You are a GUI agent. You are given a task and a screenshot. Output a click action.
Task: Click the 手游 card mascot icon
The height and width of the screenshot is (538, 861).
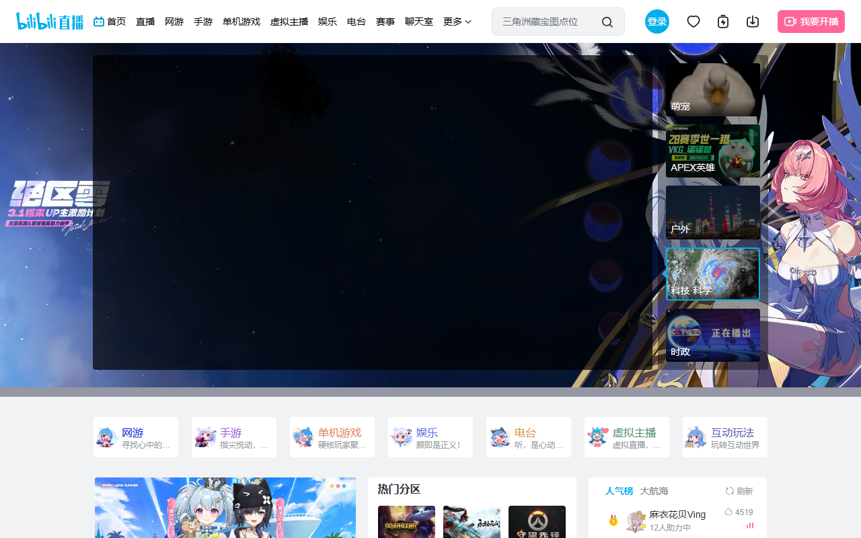[206, 437]
